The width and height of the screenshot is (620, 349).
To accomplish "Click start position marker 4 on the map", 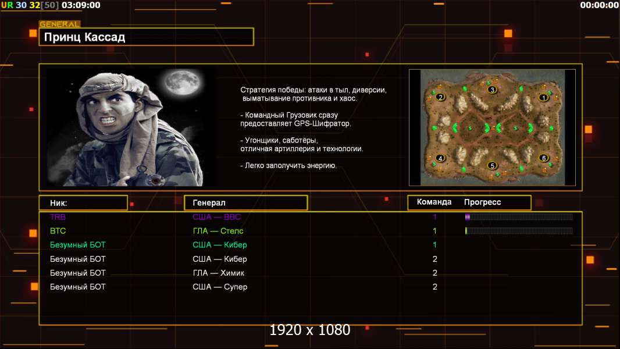I will coord(440,158).
